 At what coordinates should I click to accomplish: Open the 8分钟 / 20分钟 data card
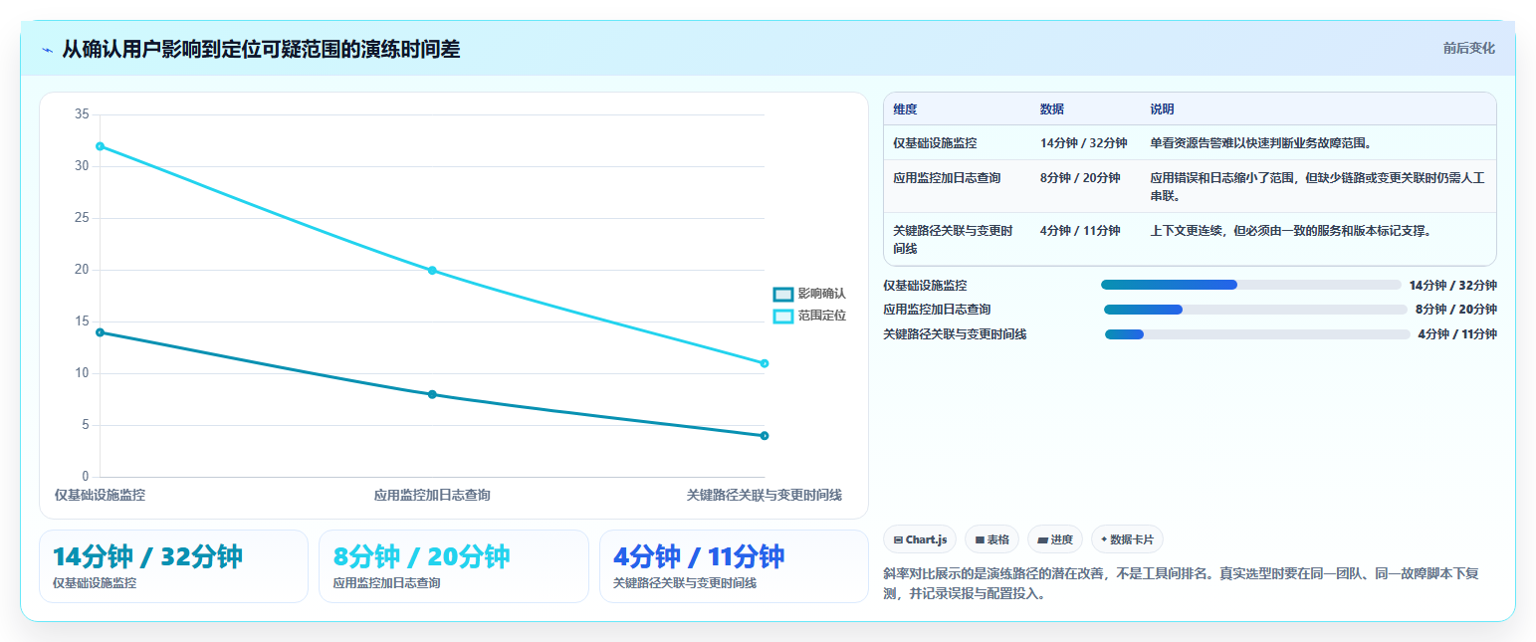[x=454, y=566]
